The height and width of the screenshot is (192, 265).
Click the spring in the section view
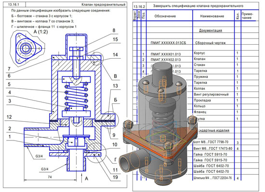coord(77,97)
